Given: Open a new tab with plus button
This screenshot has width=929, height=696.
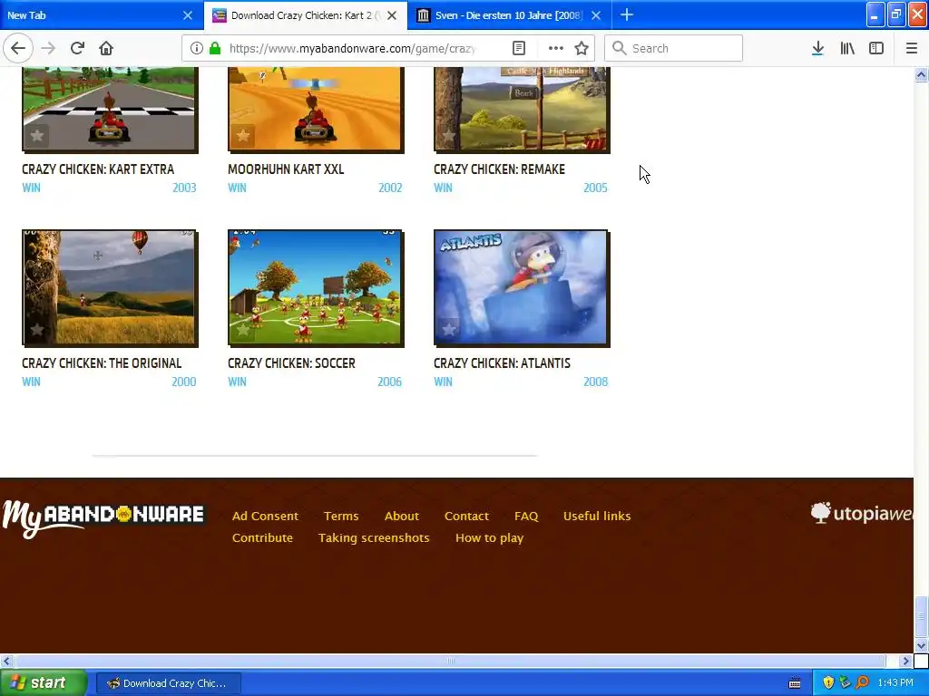Looking at the screenshot, I should 627,14.
